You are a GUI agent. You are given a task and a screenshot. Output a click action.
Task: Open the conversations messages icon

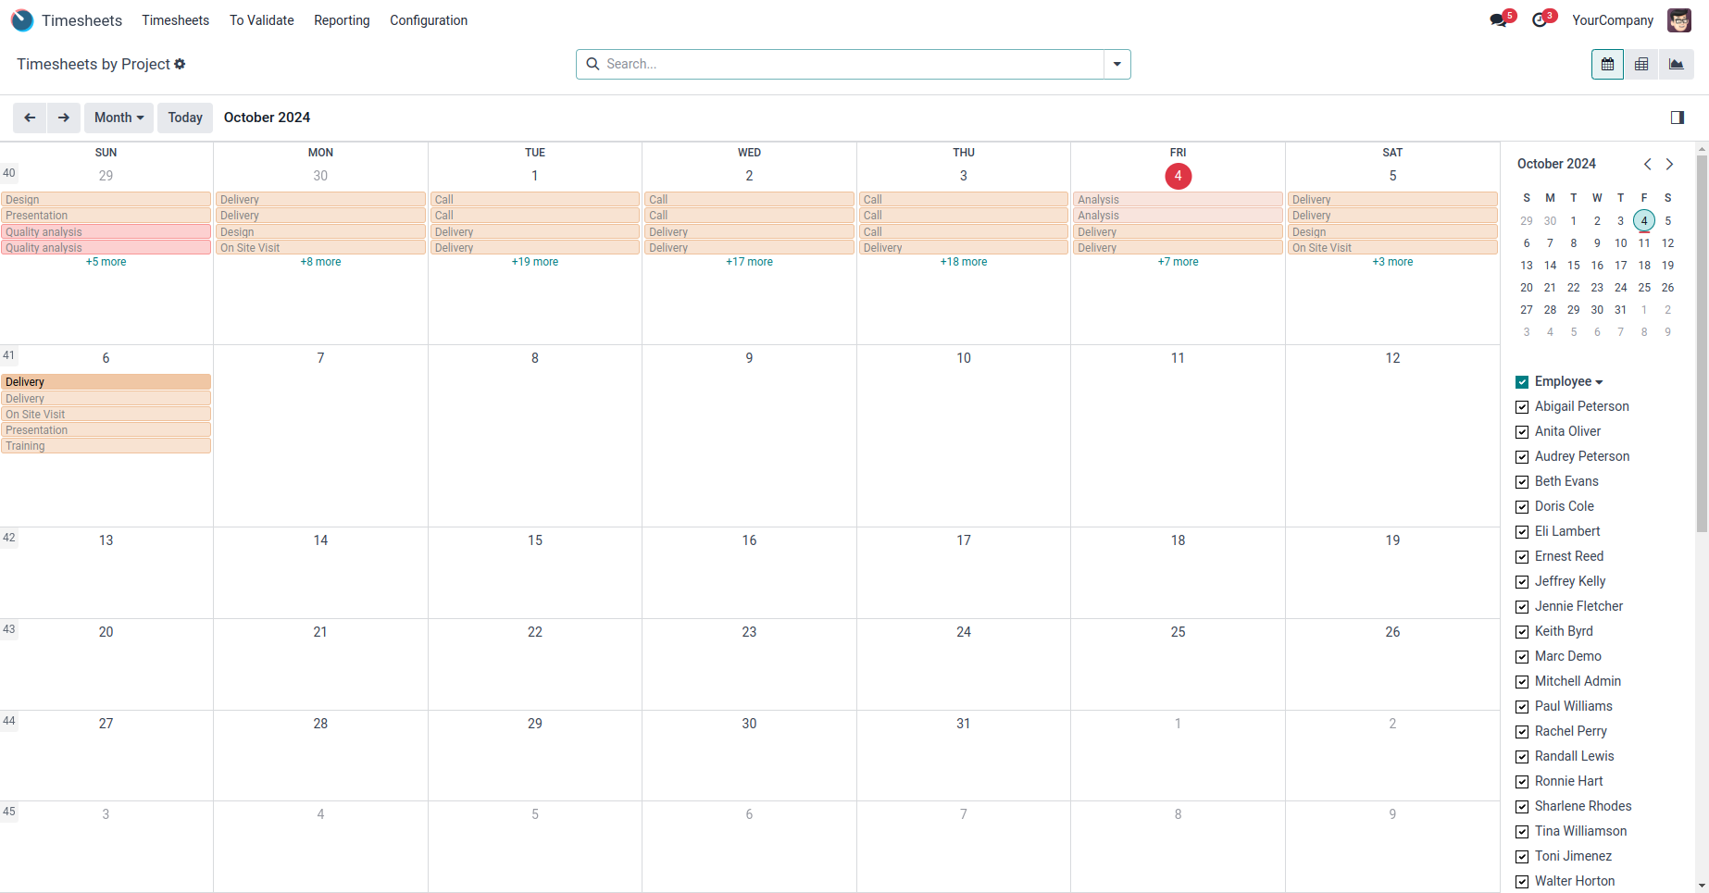1498,20
